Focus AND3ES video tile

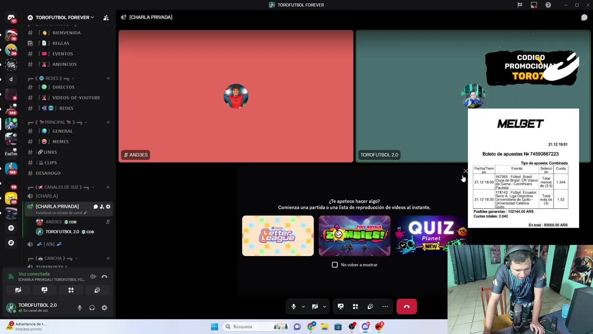click(x=236, y=96)
